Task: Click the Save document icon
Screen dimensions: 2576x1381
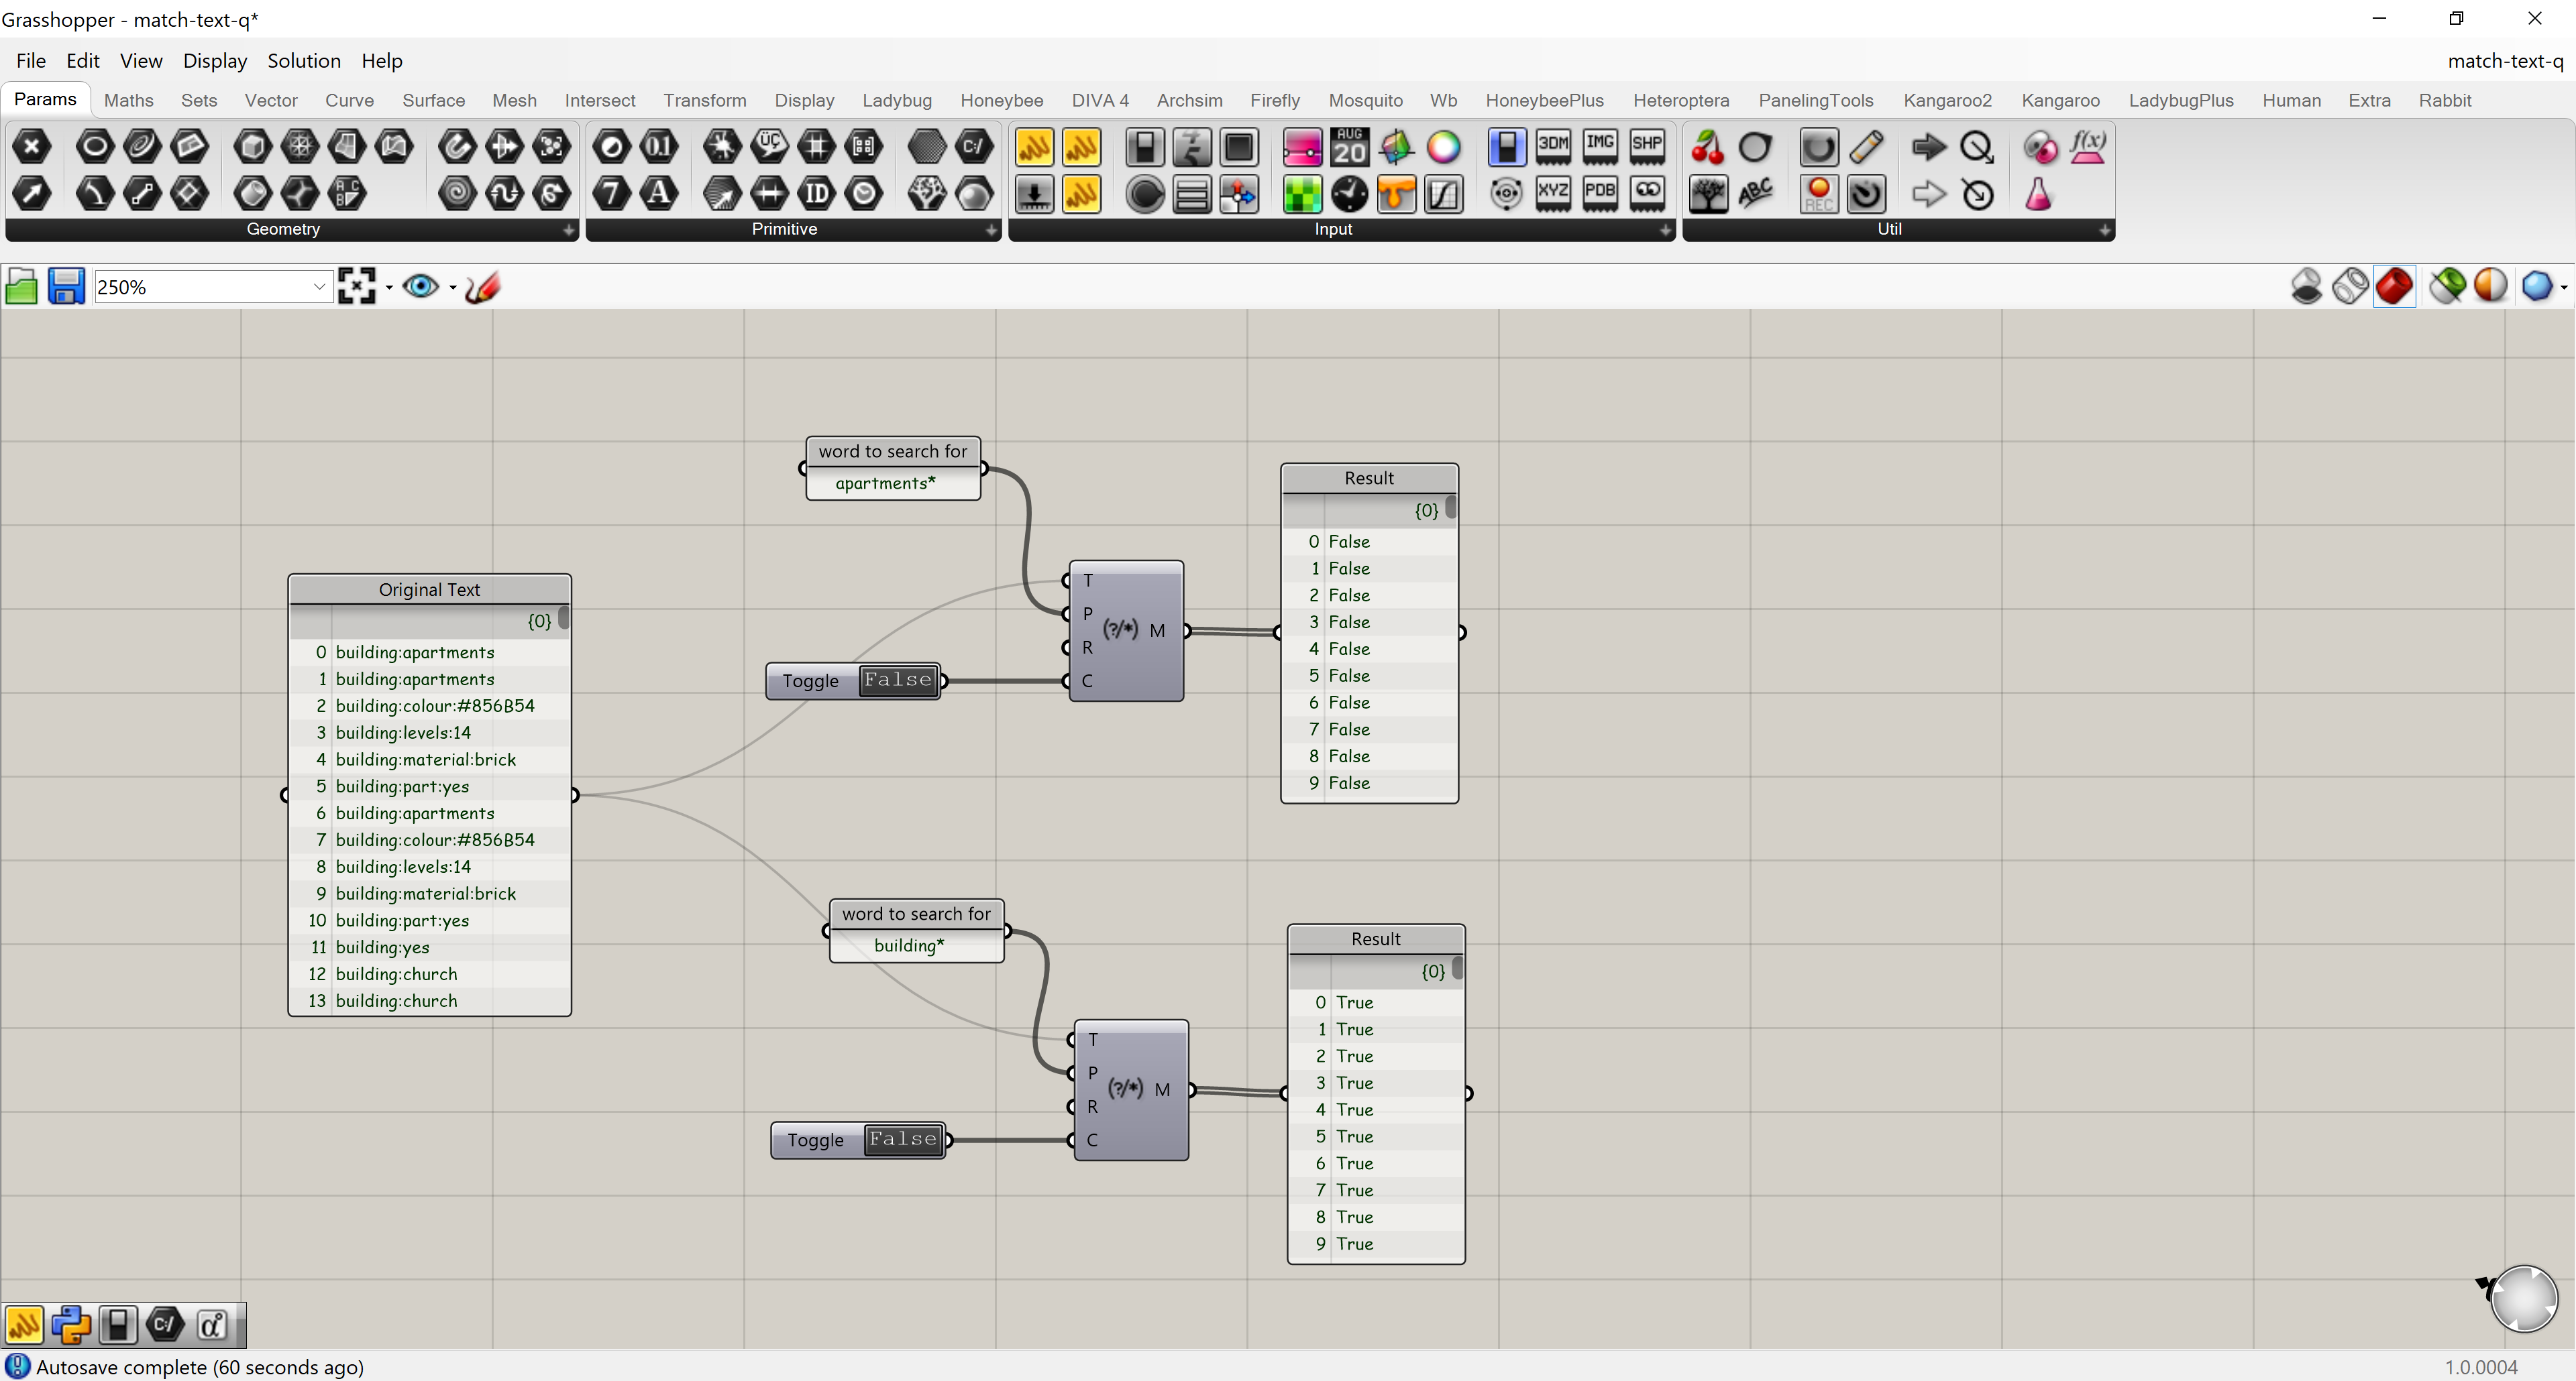Action: tap(66, 287)
